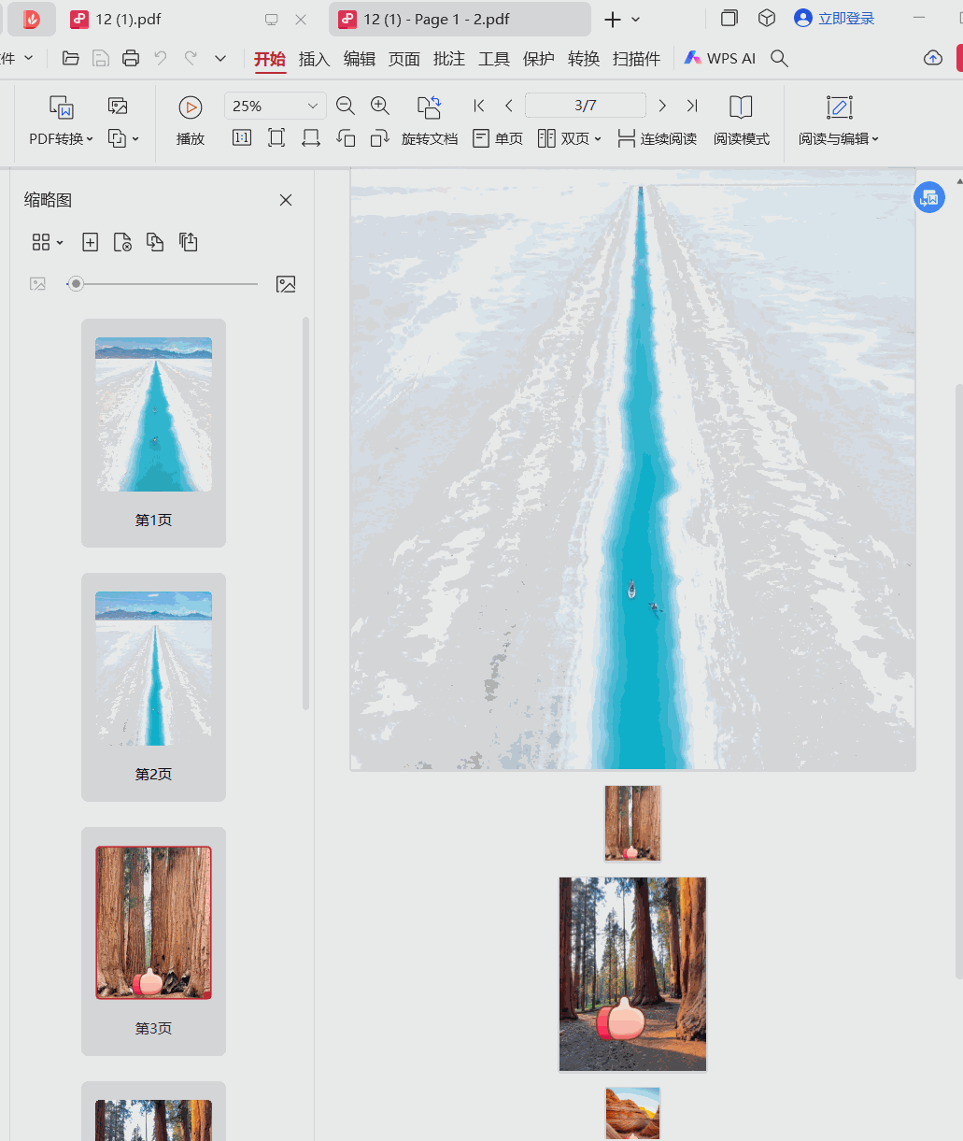
Task: Click thumbnail size slider handle
Action: [77, 284]
